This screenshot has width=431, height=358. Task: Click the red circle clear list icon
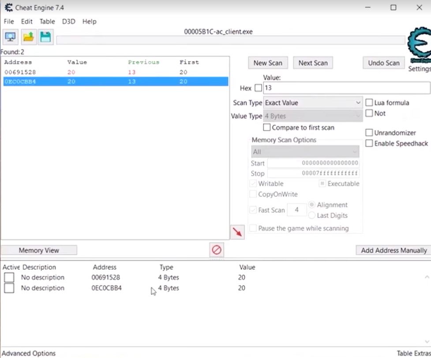pos(216,250)
